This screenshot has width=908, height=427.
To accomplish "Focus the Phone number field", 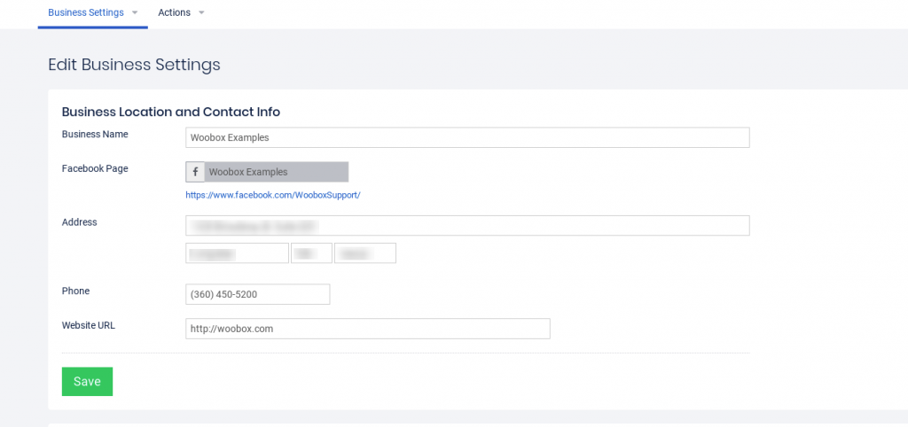I will click(x=257, y=294).
